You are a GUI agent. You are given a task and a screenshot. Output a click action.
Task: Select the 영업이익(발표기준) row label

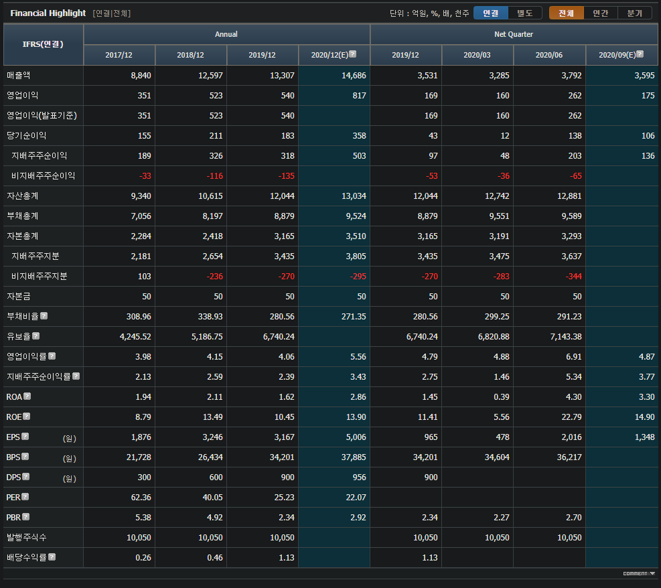coord(42,115)
